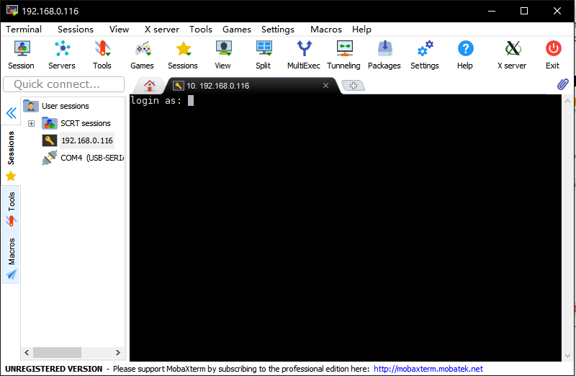Image resolution: width=576 pixels, height=376 pixels.
Task: Open the Games menu
Action: click(x=237, y=30)
